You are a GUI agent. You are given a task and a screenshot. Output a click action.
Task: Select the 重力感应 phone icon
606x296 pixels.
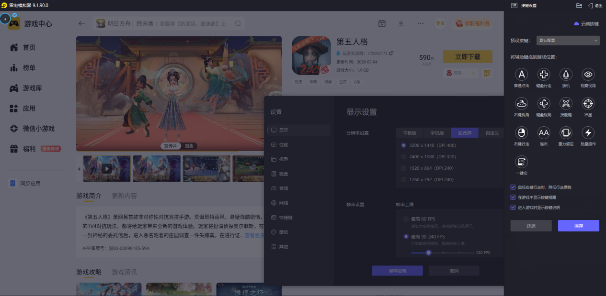566,132
